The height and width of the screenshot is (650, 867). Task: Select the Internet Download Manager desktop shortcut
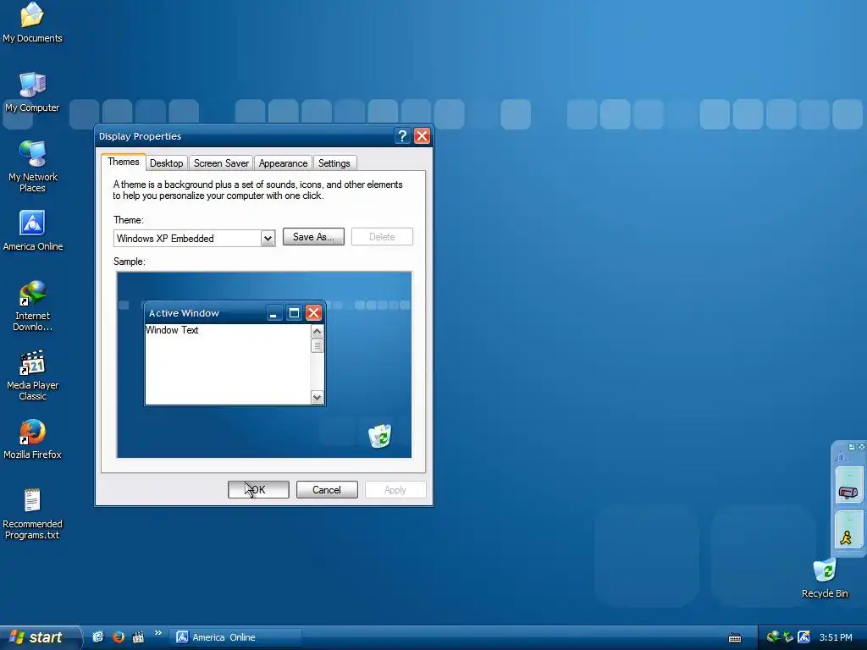point(32,306)
